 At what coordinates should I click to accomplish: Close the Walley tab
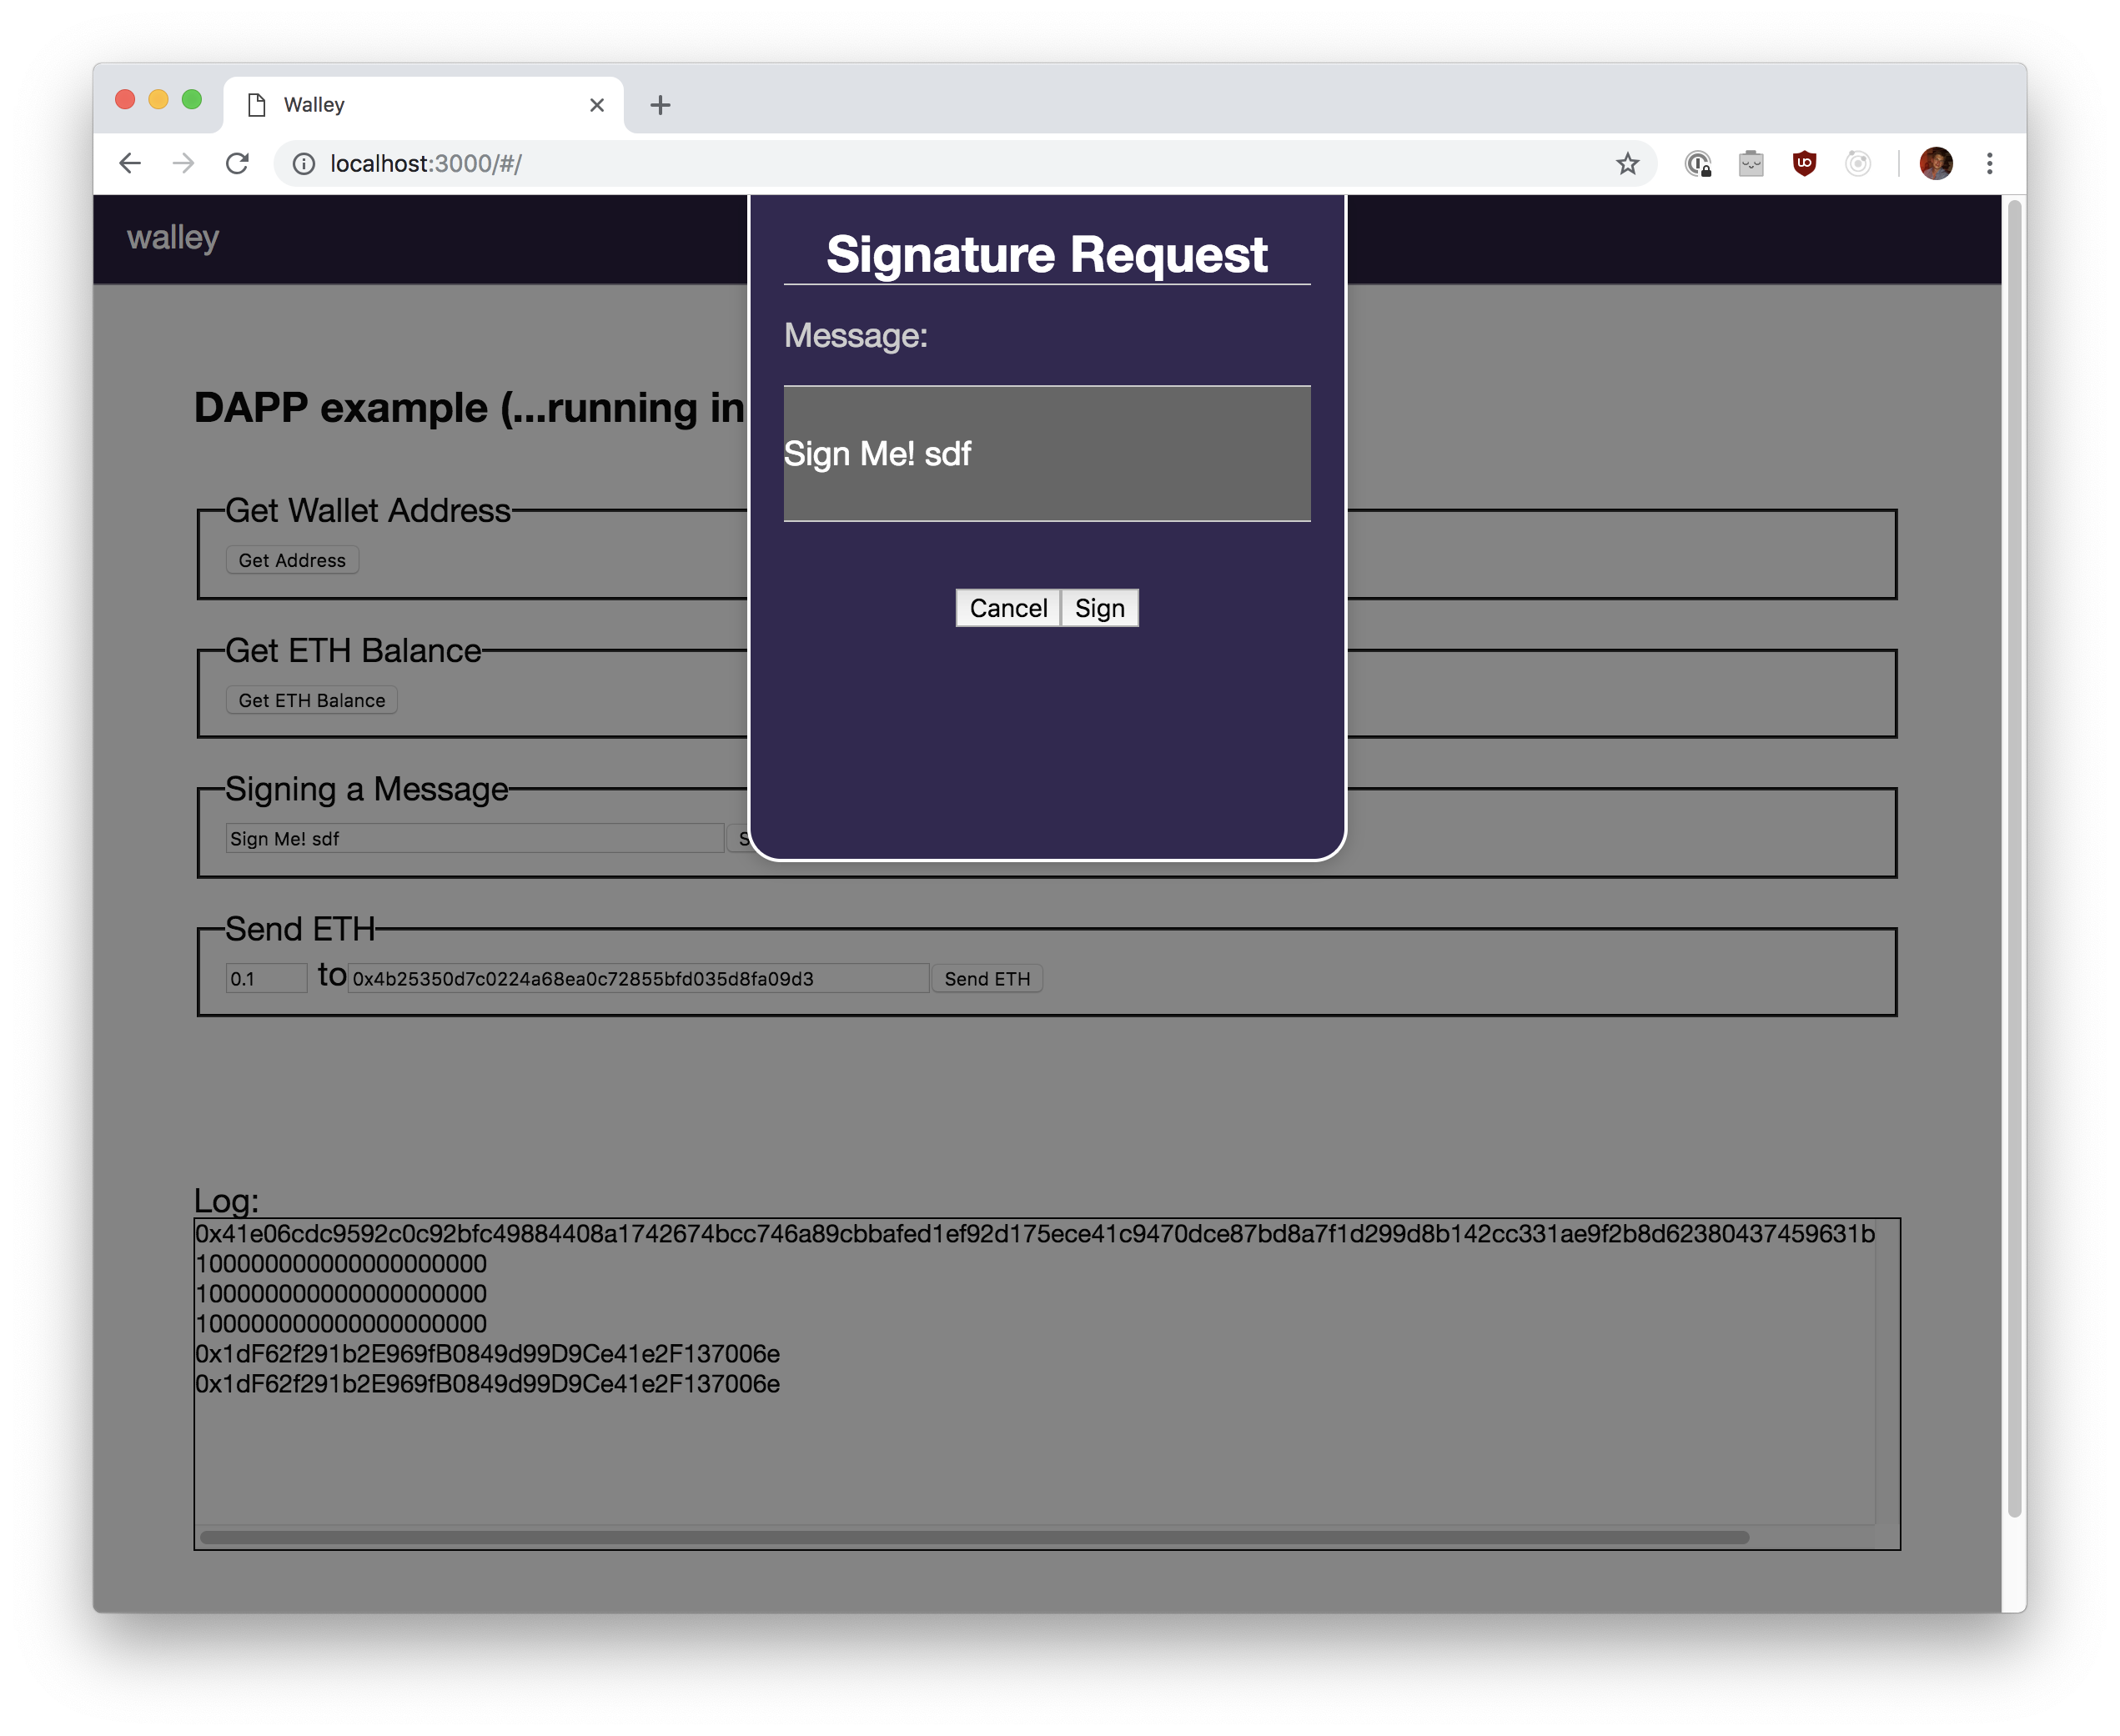pos(597,105)
